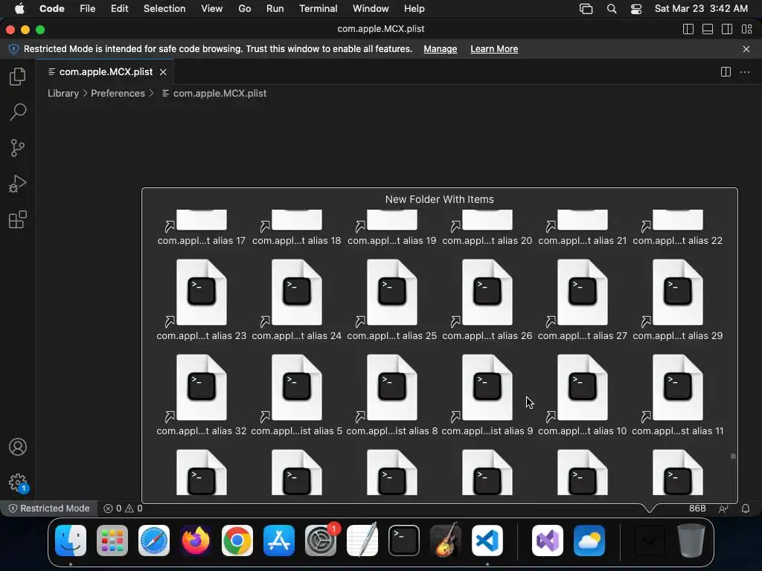The width and height of the screenshot is (762, 571).
Task: Open Terminal from the Dock
Action: (404, 541)
